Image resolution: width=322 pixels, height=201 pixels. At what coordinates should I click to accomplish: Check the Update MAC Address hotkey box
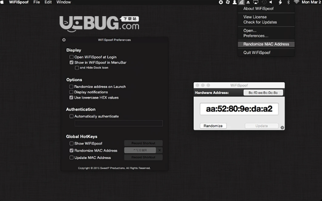pos(71,157)
